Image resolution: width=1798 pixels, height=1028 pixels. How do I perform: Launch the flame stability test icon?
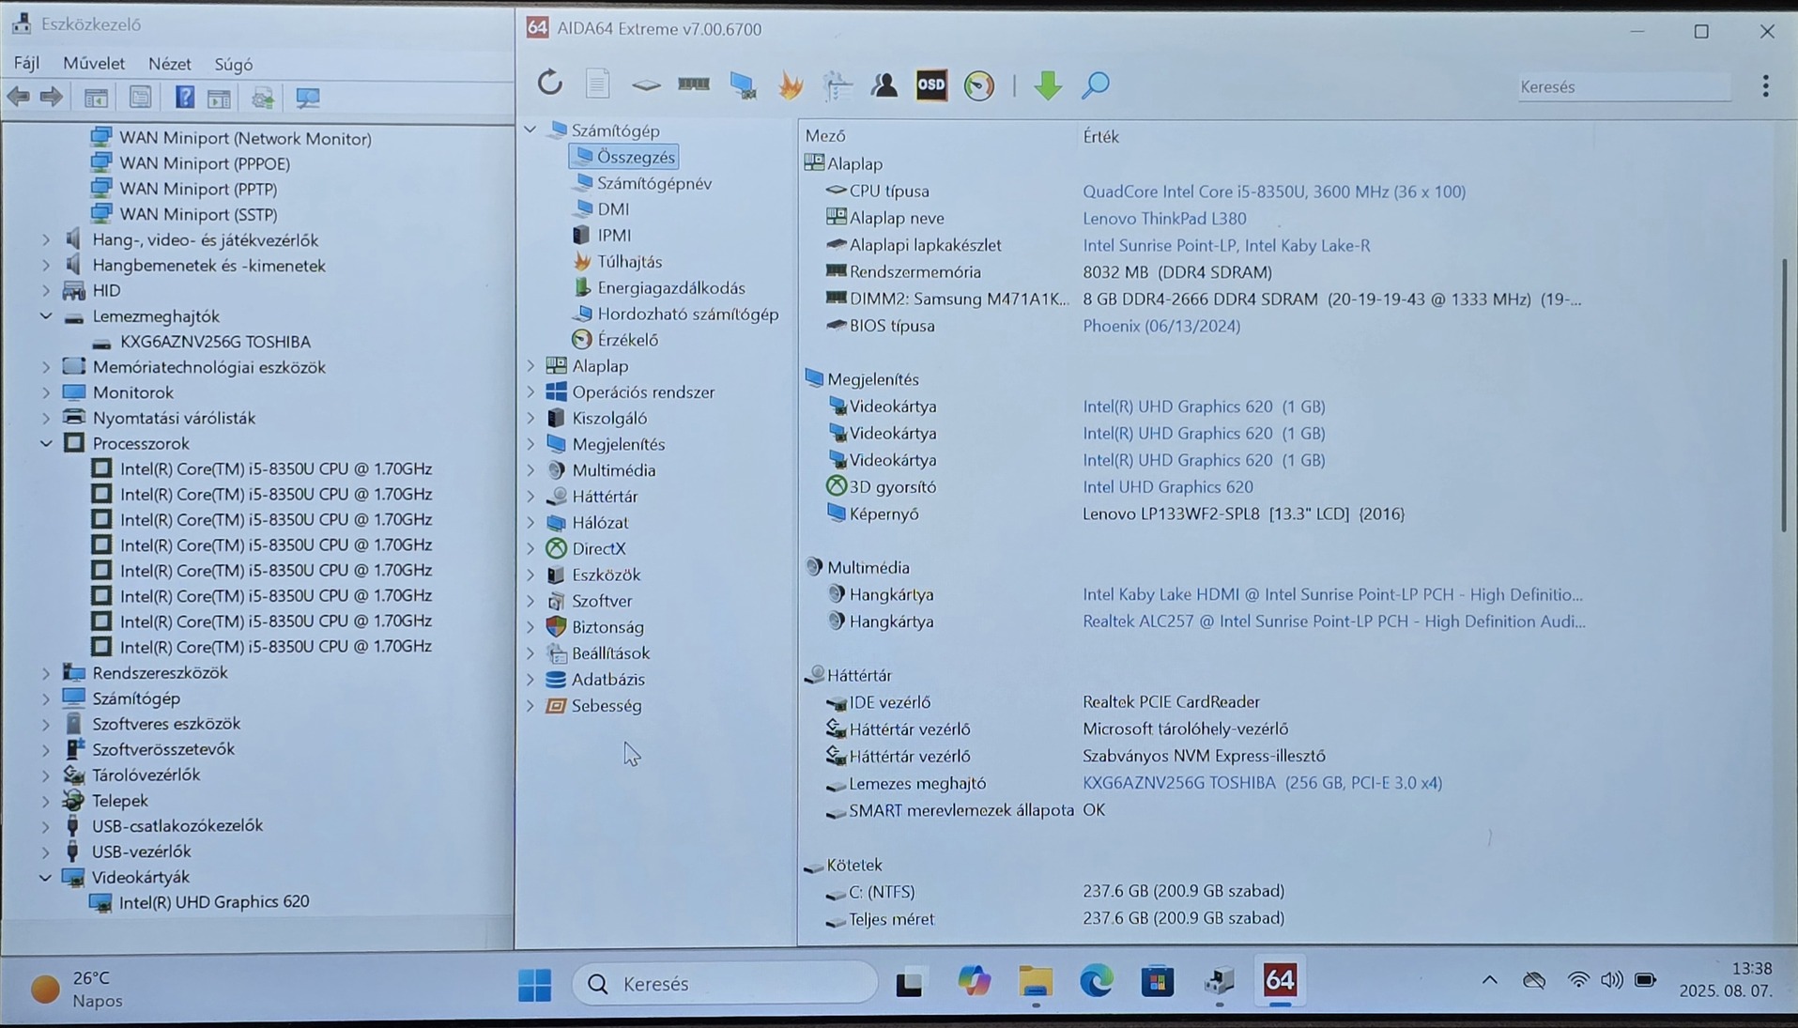[791, 85]
